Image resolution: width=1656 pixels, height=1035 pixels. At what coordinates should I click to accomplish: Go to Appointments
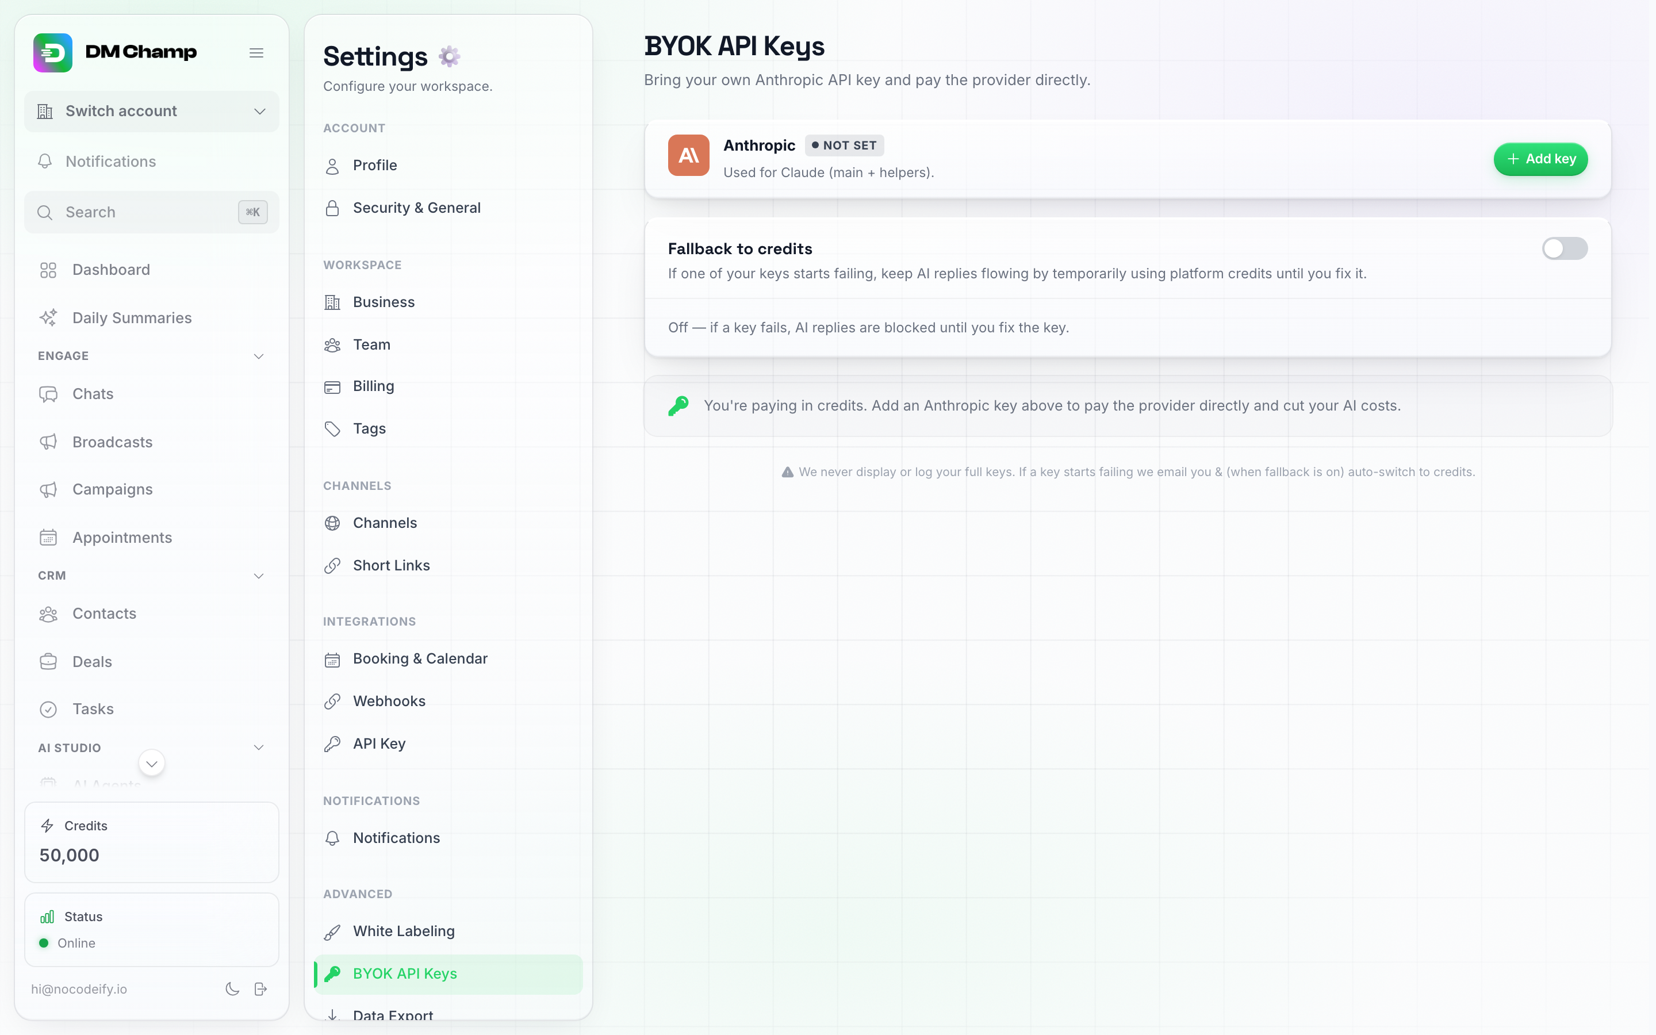coord(152,538)
